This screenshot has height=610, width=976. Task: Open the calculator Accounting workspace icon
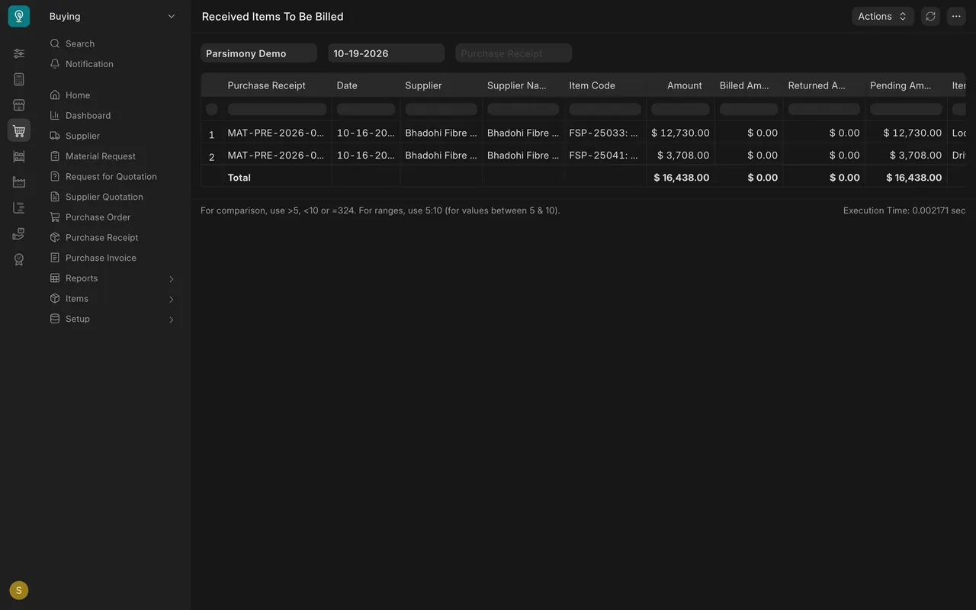(19, 79)
